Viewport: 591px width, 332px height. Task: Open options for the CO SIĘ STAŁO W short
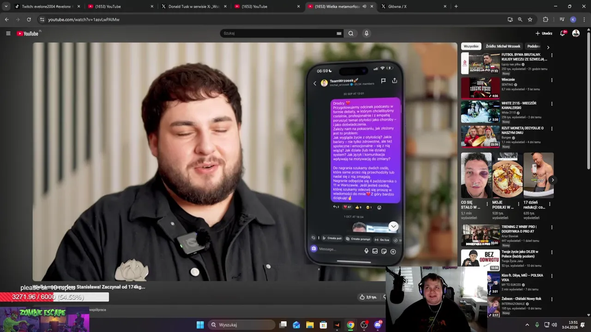point(487,203)
